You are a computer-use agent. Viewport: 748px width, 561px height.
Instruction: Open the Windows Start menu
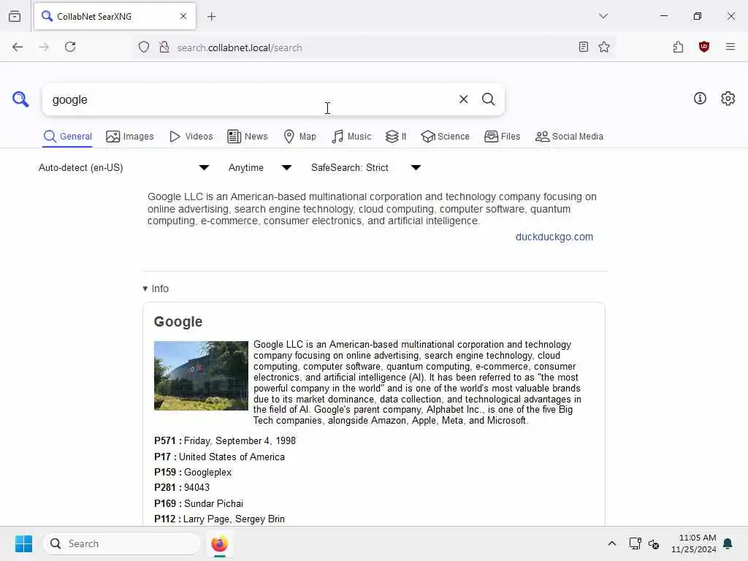(x=23, y=543)
